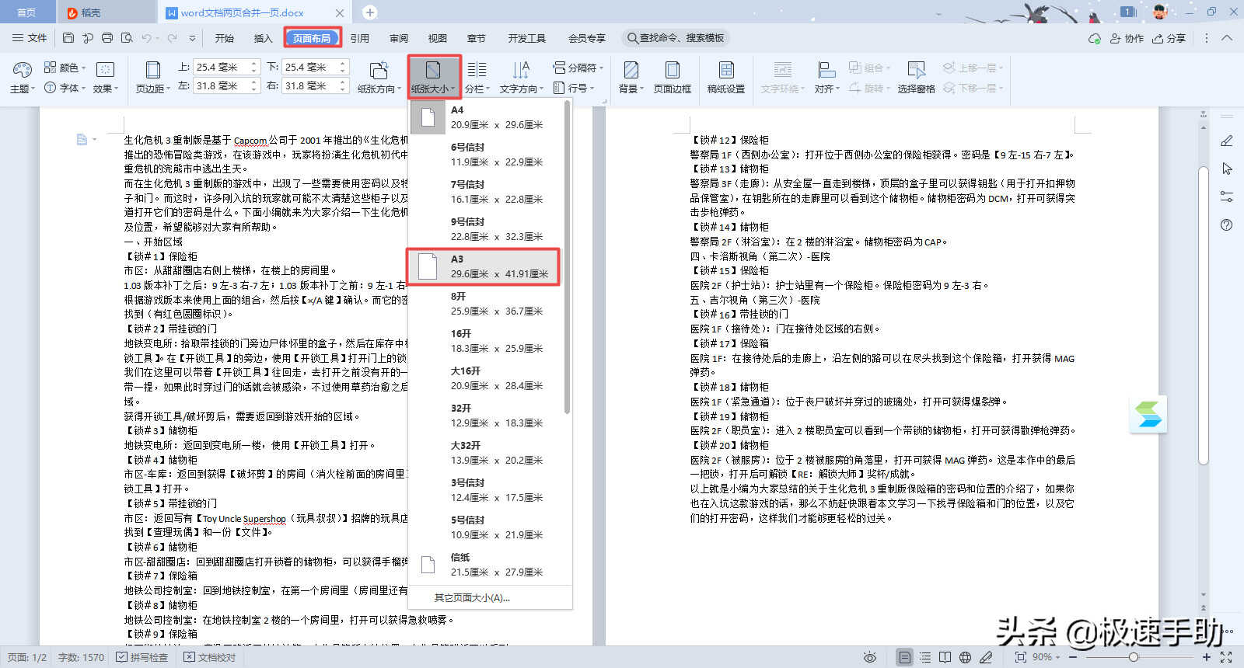Open the 分栏 columns dropdown
Screen dimensions: 1244x668
[477, 78]
